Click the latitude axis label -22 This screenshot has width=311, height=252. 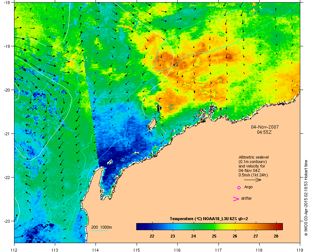pos(7,177)
